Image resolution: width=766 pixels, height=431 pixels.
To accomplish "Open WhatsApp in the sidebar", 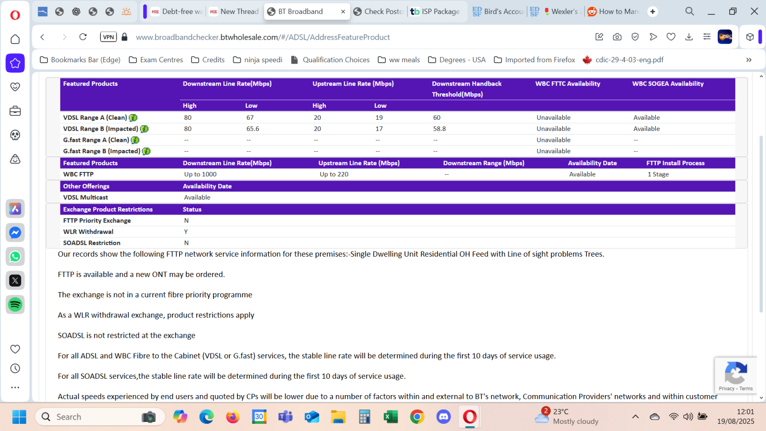I will (15, 257).
